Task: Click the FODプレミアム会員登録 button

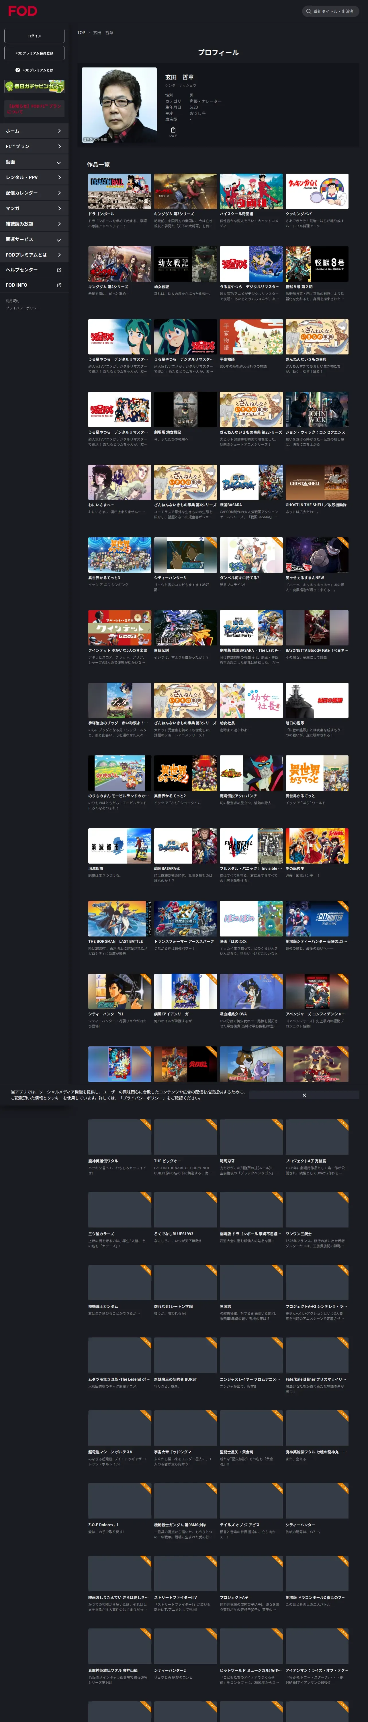Action: [35, 53]
